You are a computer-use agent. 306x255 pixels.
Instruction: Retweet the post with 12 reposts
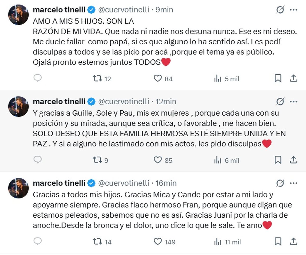pyautogui.click(x=97, y=79)
